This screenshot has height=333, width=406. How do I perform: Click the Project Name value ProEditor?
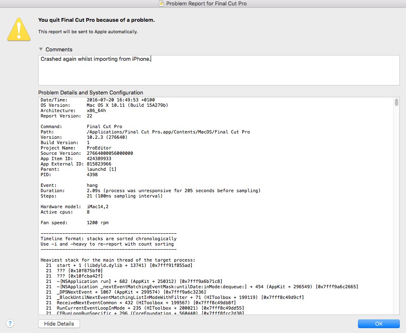tap(99, 148)
